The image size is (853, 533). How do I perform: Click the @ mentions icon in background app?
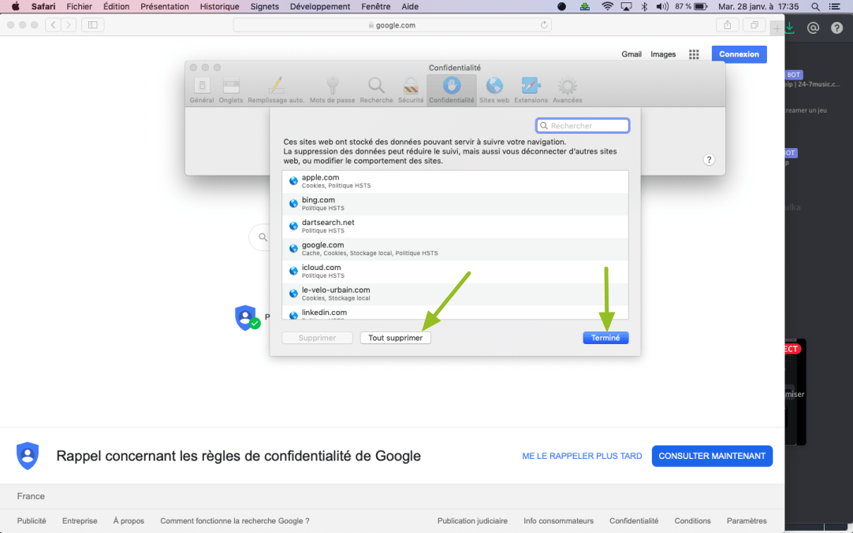[814, 28]
